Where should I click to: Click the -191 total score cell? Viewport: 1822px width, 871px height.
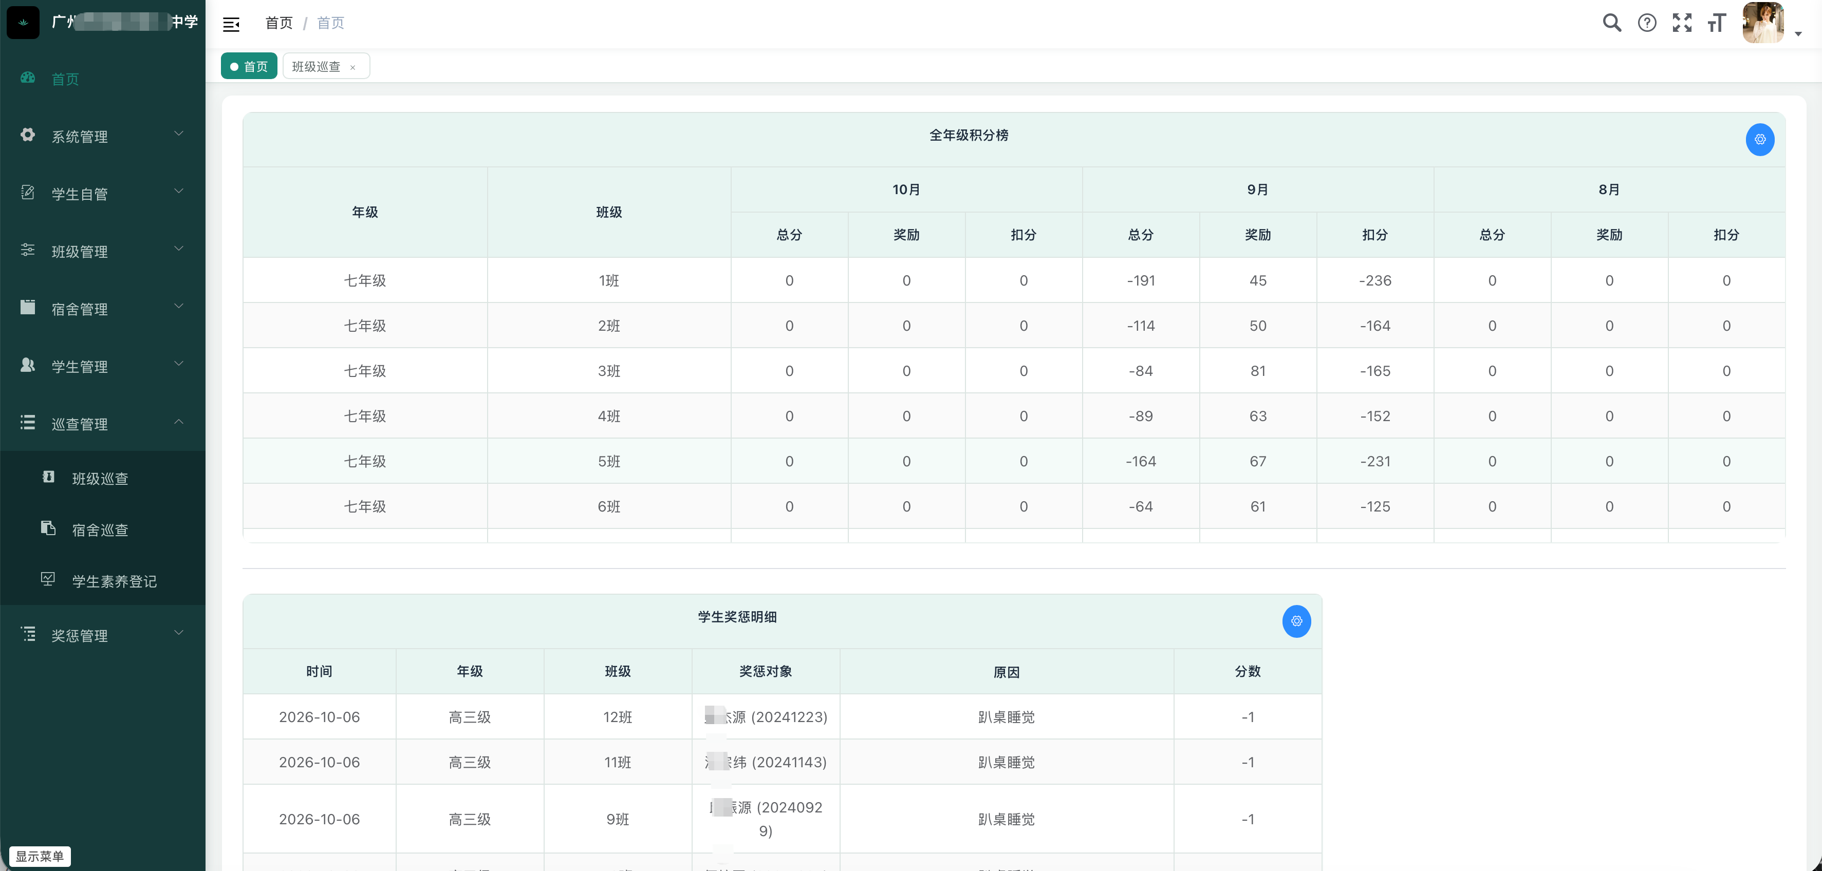coord(1141,281)
